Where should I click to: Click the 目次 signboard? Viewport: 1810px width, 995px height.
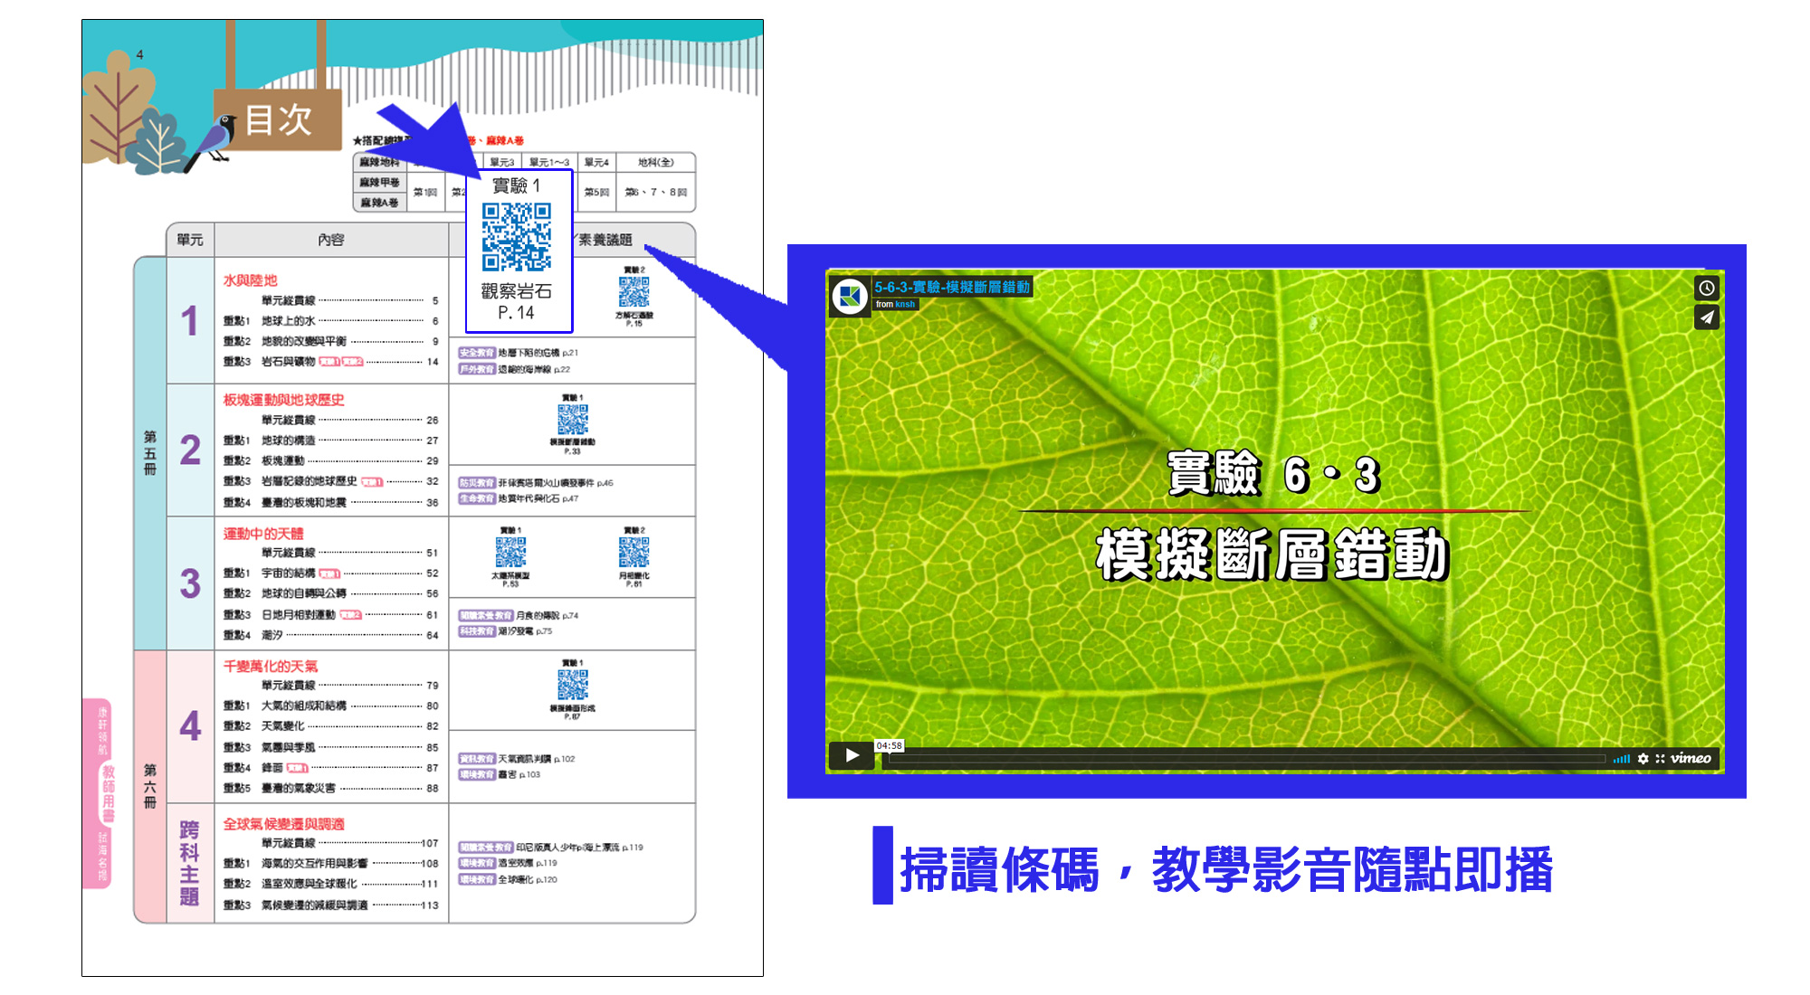[278, 119]
